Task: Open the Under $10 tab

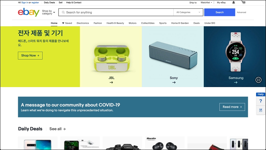Action: (210, 23)
